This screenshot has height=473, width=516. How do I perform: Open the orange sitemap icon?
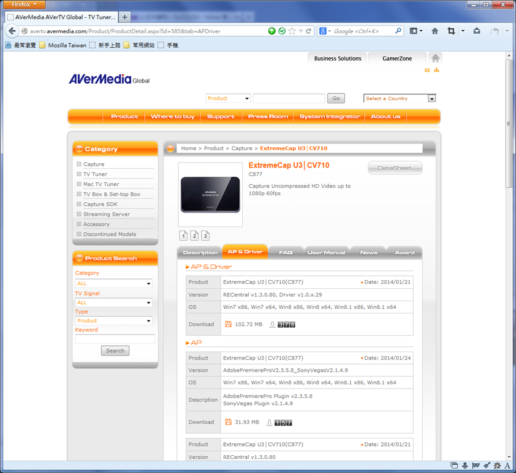coord(436,70)
